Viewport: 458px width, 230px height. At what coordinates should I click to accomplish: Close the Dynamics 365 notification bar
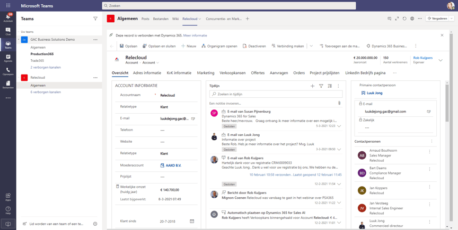click(x=442, y=35)
